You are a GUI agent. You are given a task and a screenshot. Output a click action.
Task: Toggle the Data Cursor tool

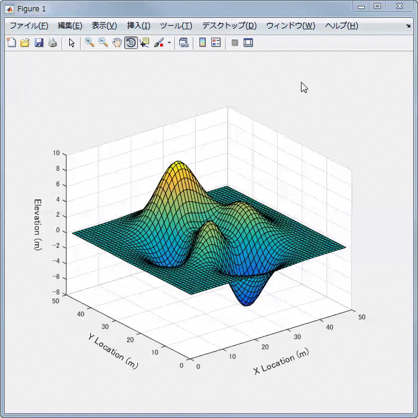(145, 43)
